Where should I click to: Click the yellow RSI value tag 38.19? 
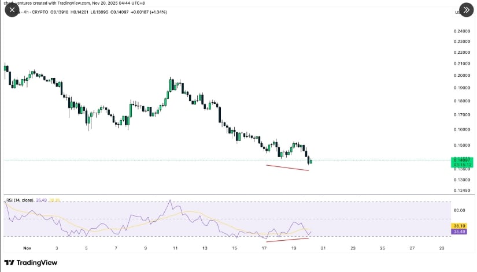(458, 226)
